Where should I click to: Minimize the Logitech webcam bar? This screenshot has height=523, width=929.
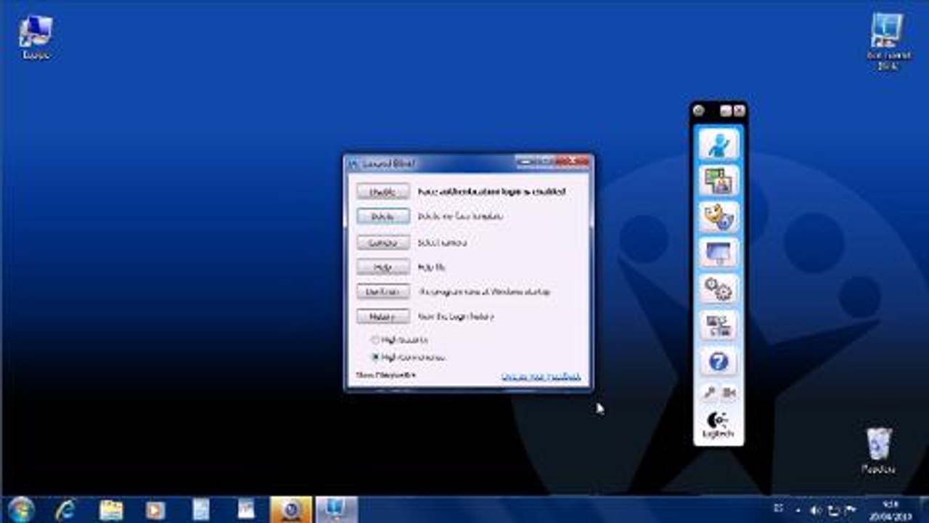[x=725, y=110]
